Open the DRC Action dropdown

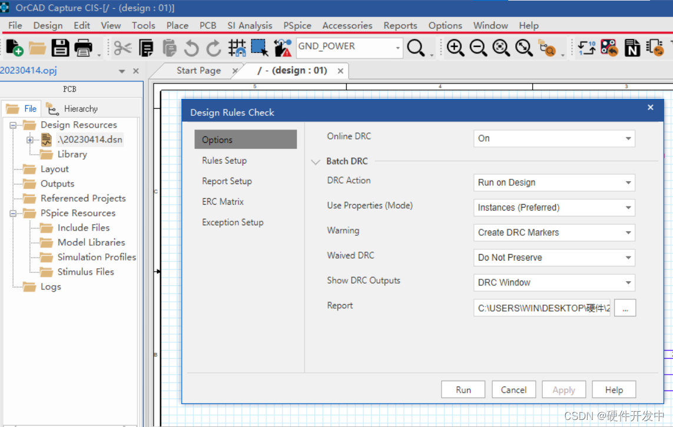click(x=553, y=182)
